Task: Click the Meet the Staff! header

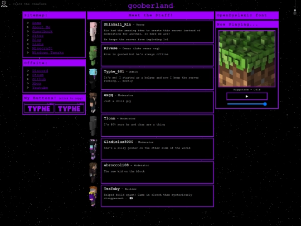Action: [151, 15]
